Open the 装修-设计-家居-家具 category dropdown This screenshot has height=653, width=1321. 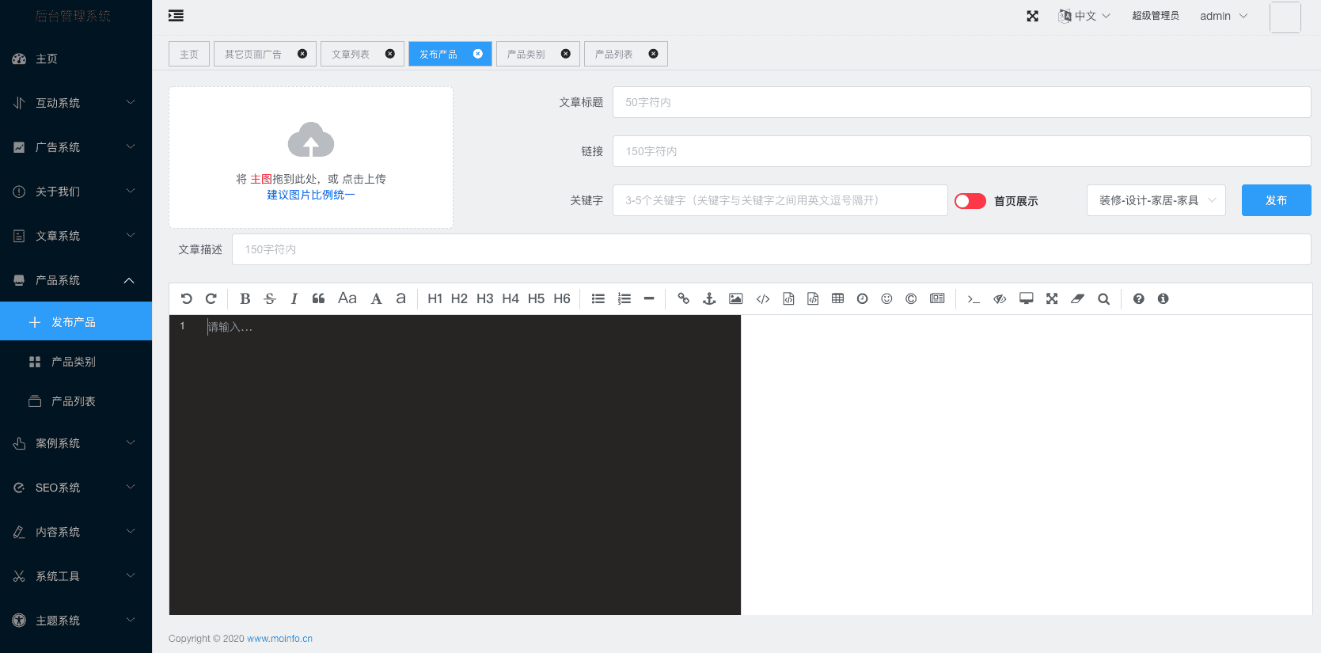tap(1156, 200)
